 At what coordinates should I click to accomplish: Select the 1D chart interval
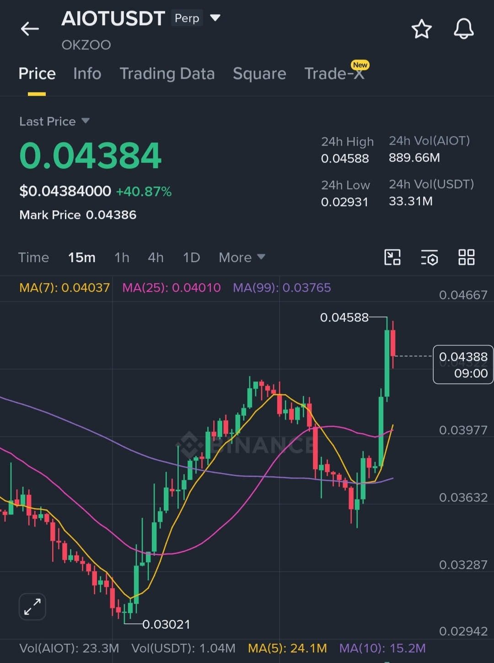pos(191,257)
